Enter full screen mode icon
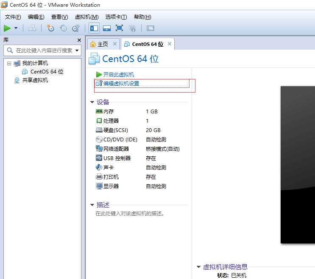The height and width of the screenshot is (279, 315). pyautogui.click(x=119, y=28)
